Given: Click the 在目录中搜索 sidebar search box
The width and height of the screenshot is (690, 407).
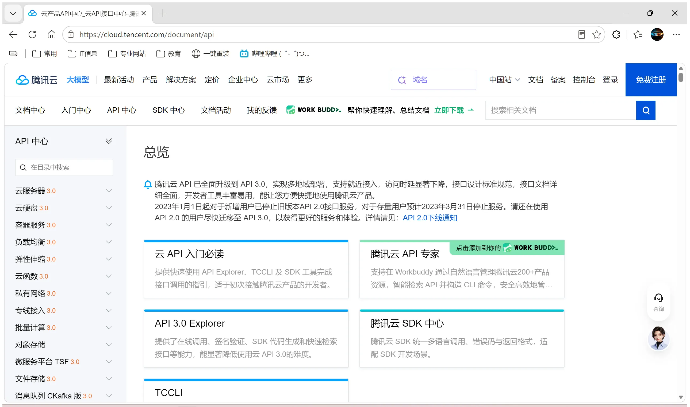Looking at the screenshot, I should pyautogui.click(x=64, y=167).
